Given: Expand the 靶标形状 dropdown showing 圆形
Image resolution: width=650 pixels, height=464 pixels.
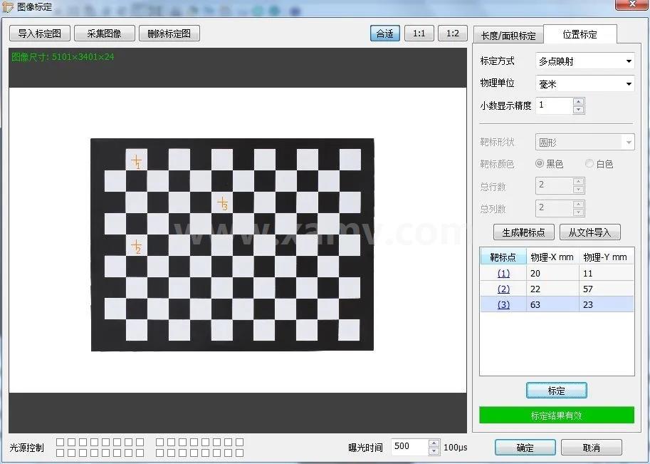Looking at the screenshot, I should tap(585, 143).
